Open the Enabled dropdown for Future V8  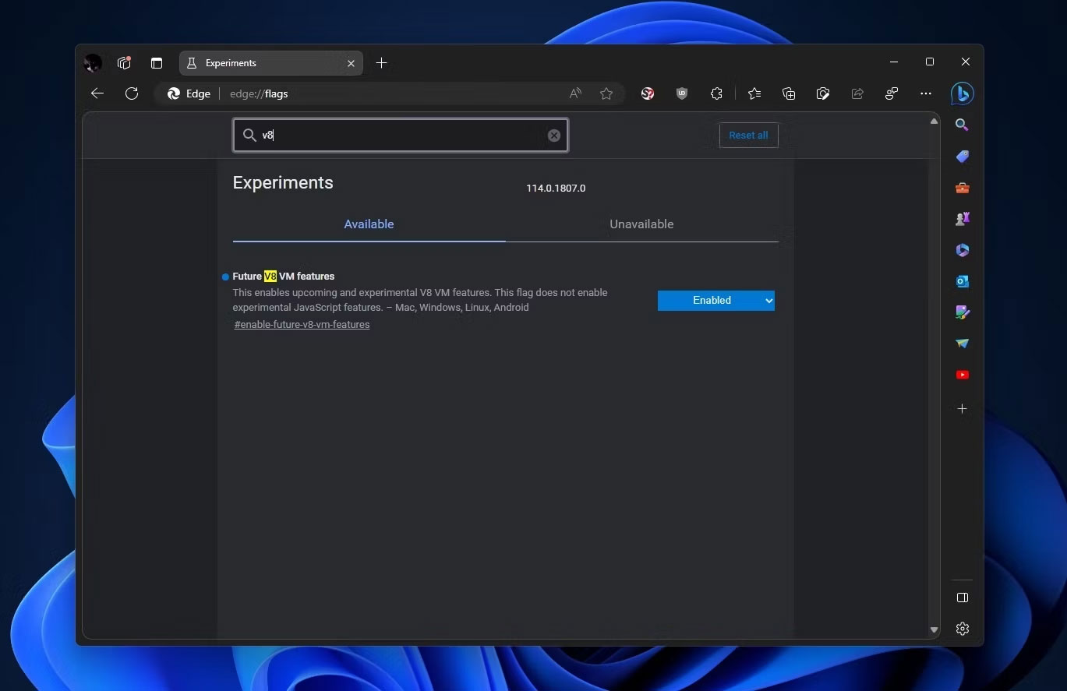[715, 301]
